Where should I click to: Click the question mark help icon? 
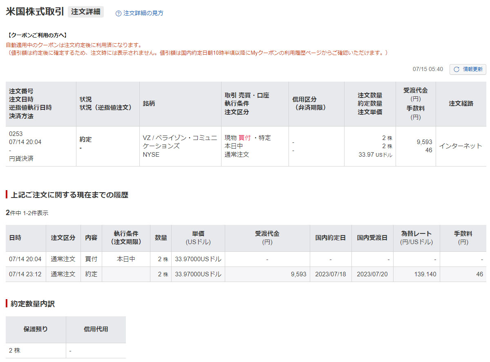tap(119, 13)
